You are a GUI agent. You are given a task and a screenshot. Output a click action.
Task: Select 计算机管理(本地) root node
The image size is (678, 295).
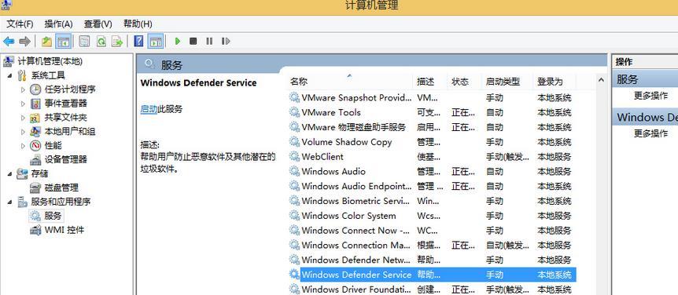(x=50, y=61)
